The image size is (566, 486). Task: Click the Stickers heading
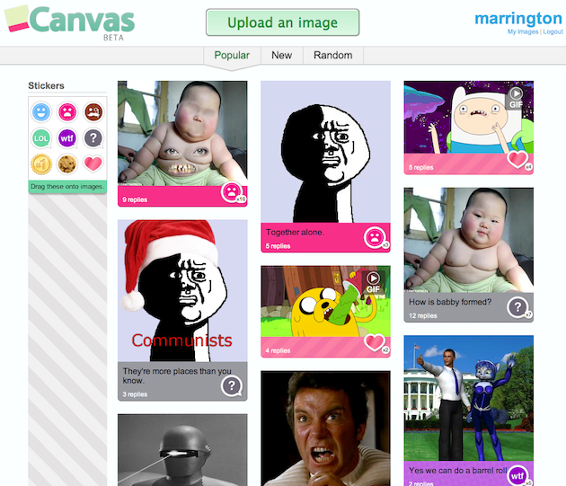[x=46, y=85]
